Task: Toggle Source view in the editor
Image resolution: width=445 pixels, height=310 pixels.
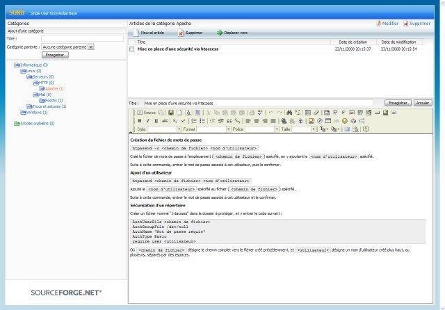Action: pos(147,113)
